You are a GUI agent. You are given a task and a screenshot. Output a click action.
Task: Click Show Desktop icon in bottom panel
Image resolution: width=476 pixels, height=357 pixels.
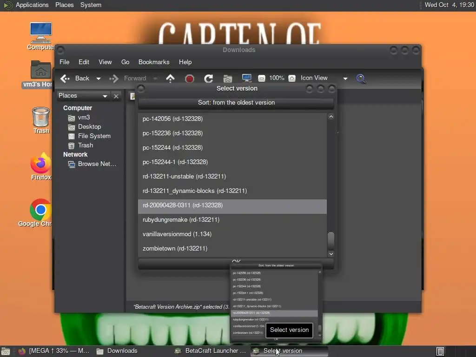6,351
